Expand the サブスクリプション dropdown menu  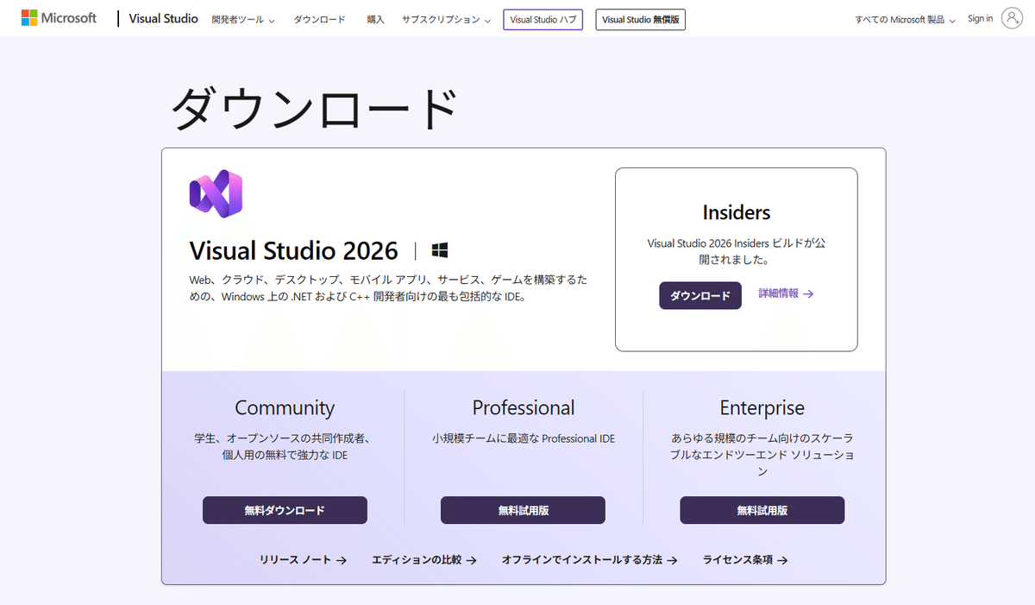point(446,19)
